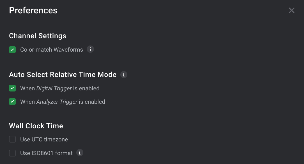This screenshot has width=304, height=164.
Task: Enable Use UTC timezone
Action: (x=12, y=139)
